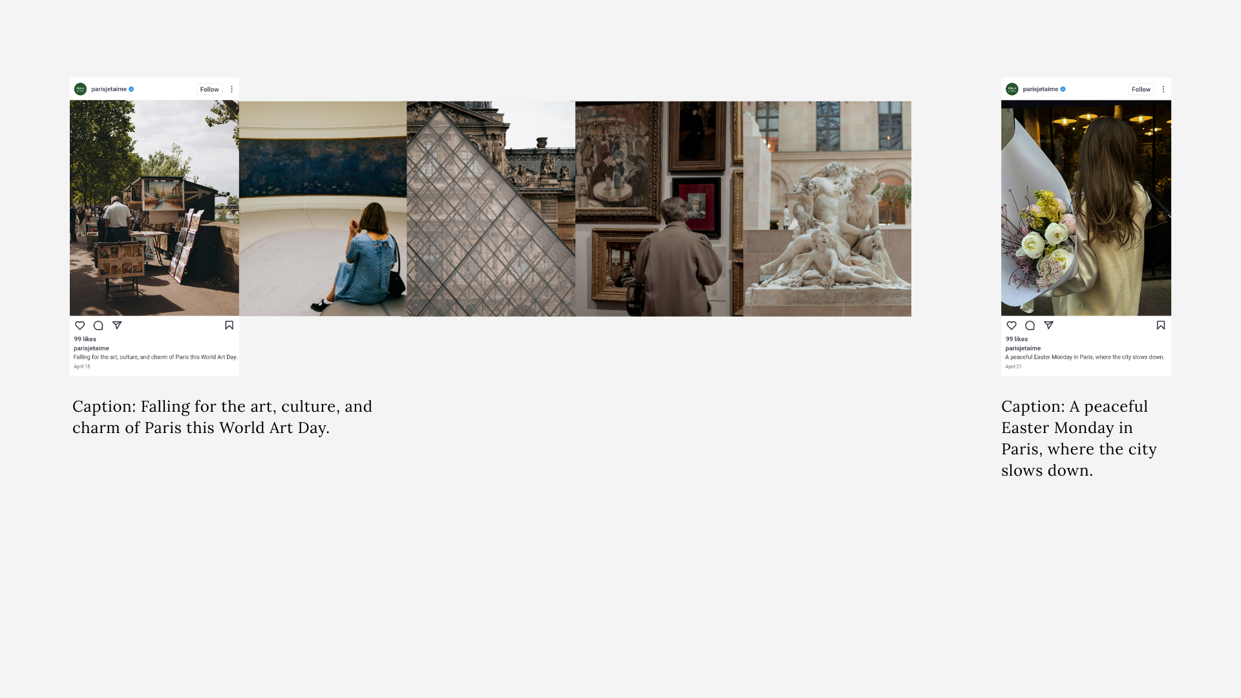Comment on the Easter Monday post
The width and height of the screenshot is (1241, 698).
1030,326
